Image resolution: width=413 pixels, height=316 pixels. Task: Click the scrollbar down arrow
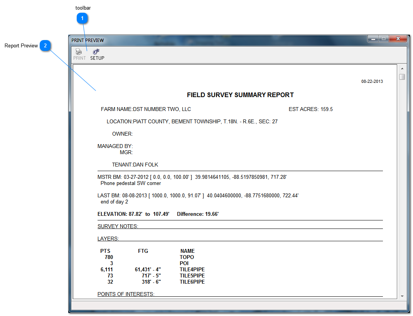(402, 296)
